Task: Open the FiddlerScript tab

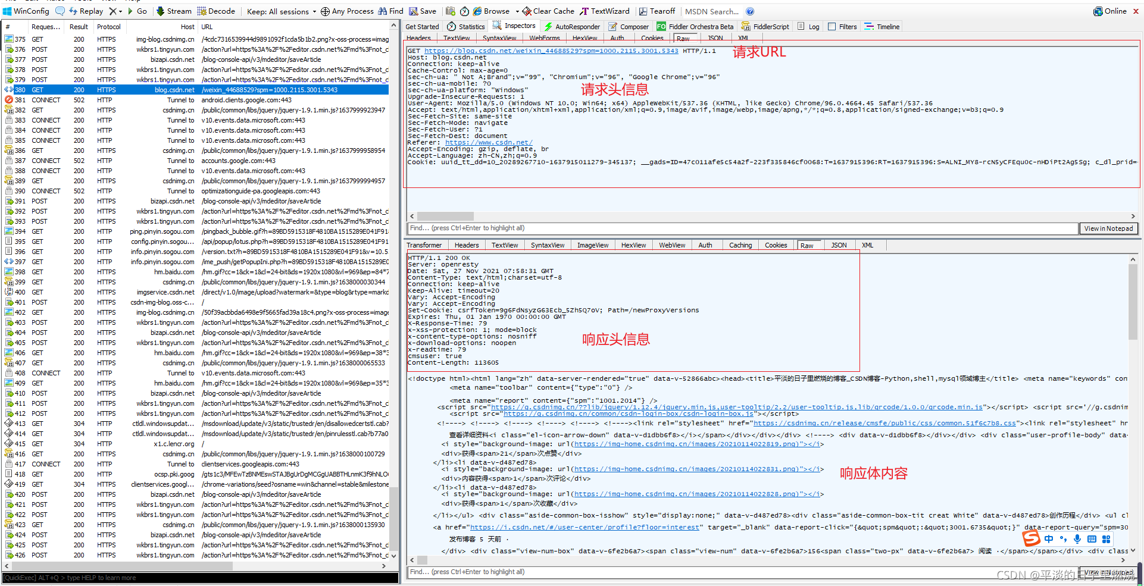Action: point(765,26)
